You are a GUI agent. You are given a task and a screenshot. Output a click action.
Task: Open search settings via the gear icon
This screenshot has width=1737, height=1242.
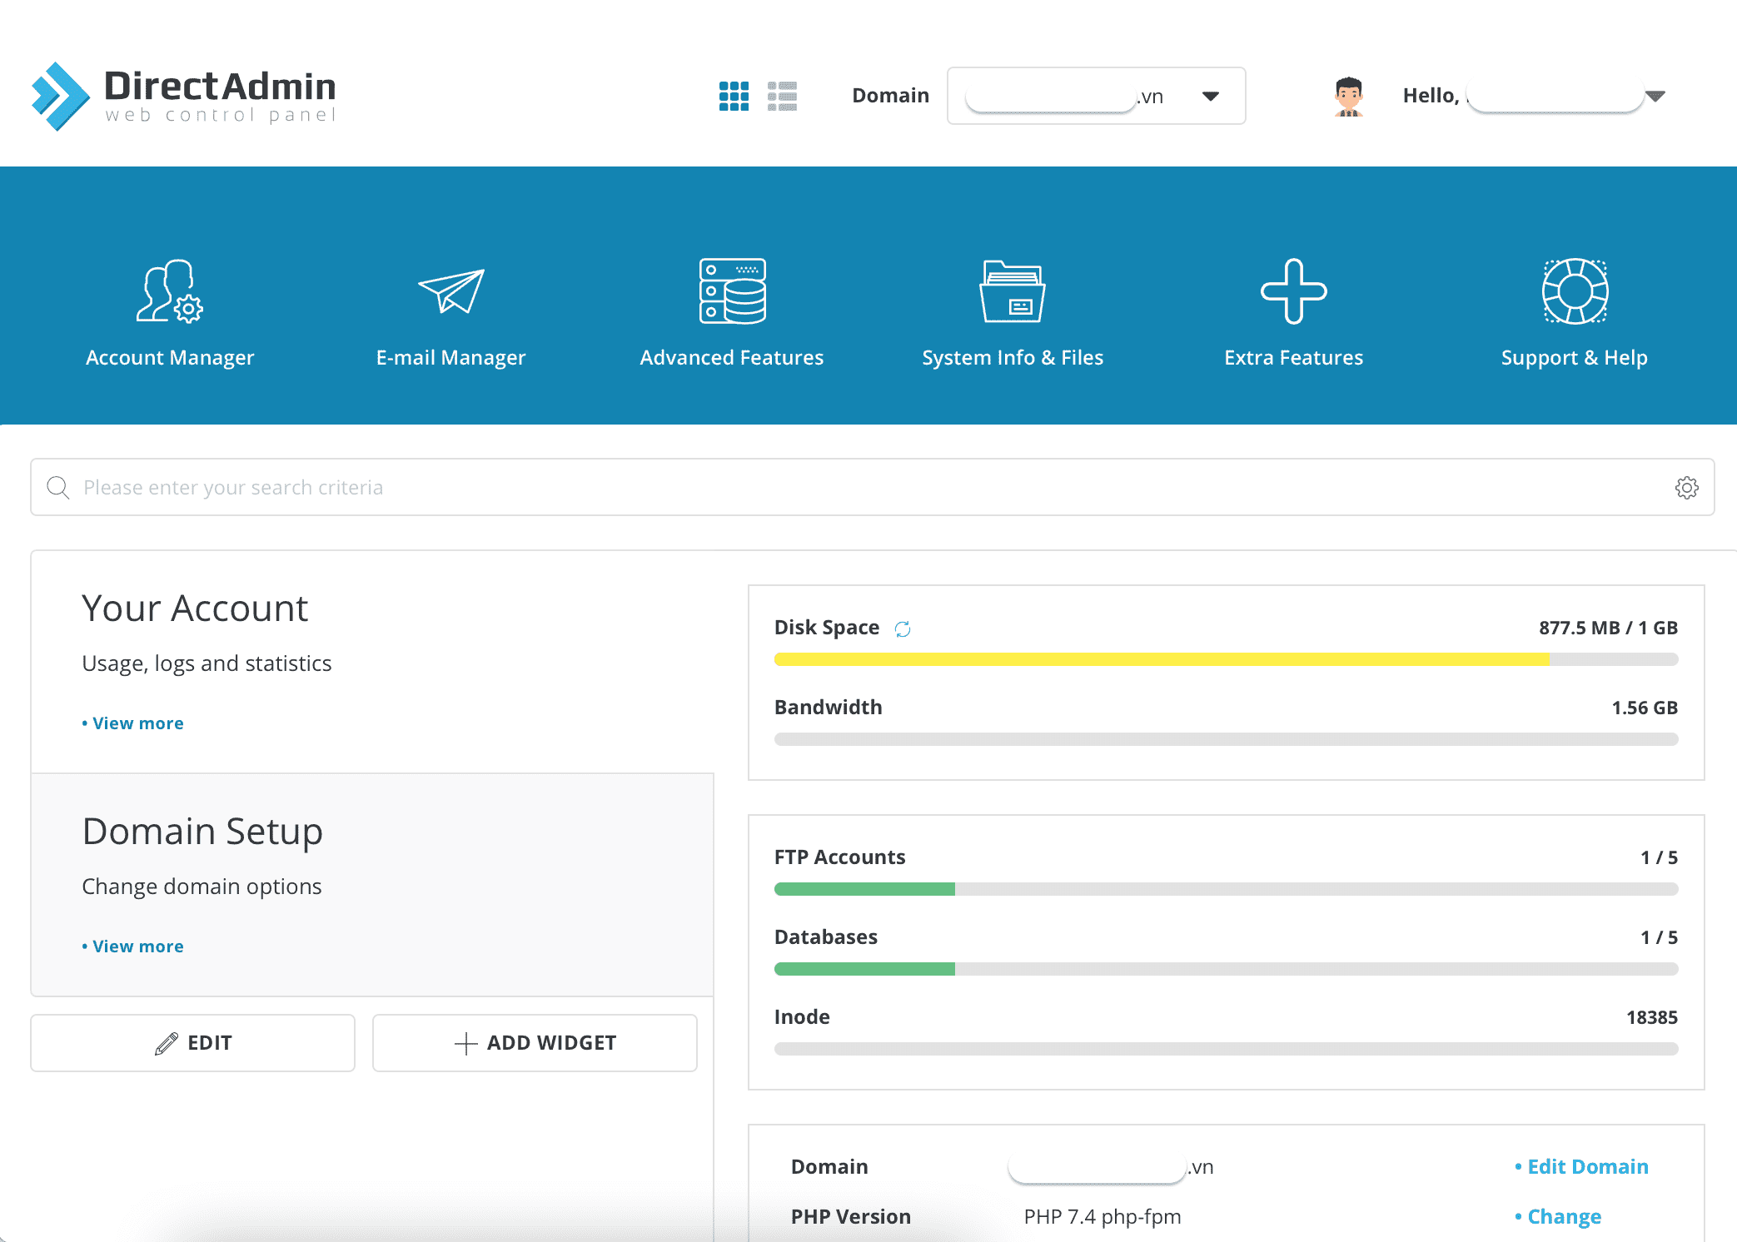pos(1686,488)
